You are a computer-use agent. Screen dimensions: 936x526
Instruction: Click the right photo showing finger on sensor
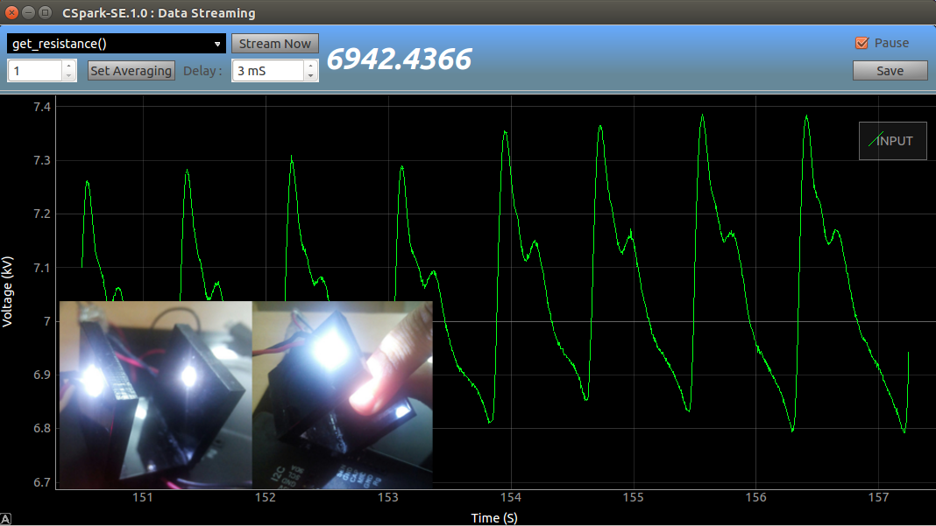coord(343,395)
